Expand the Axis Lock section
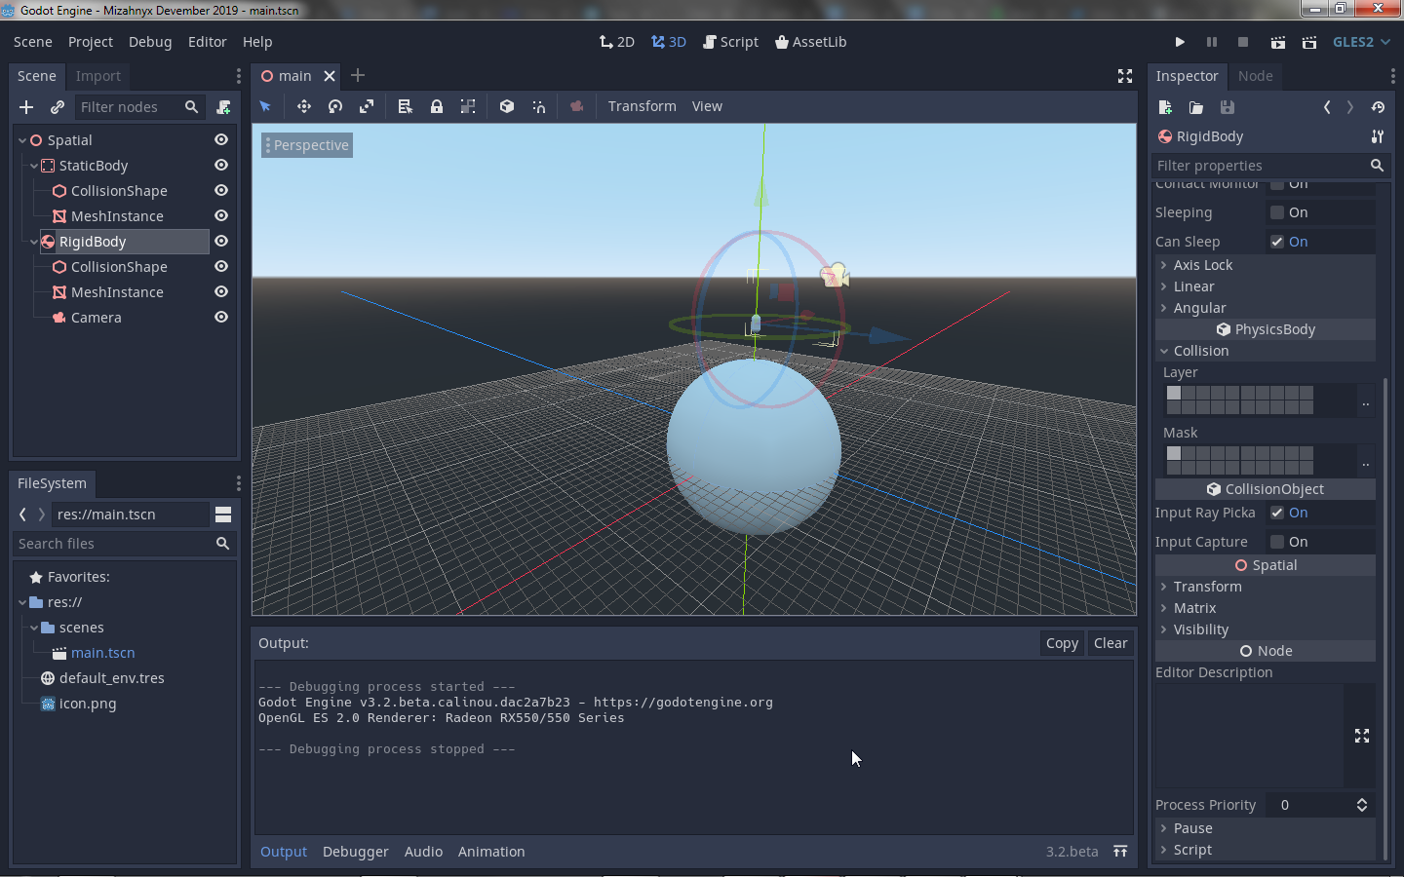 pos(1266,265)
